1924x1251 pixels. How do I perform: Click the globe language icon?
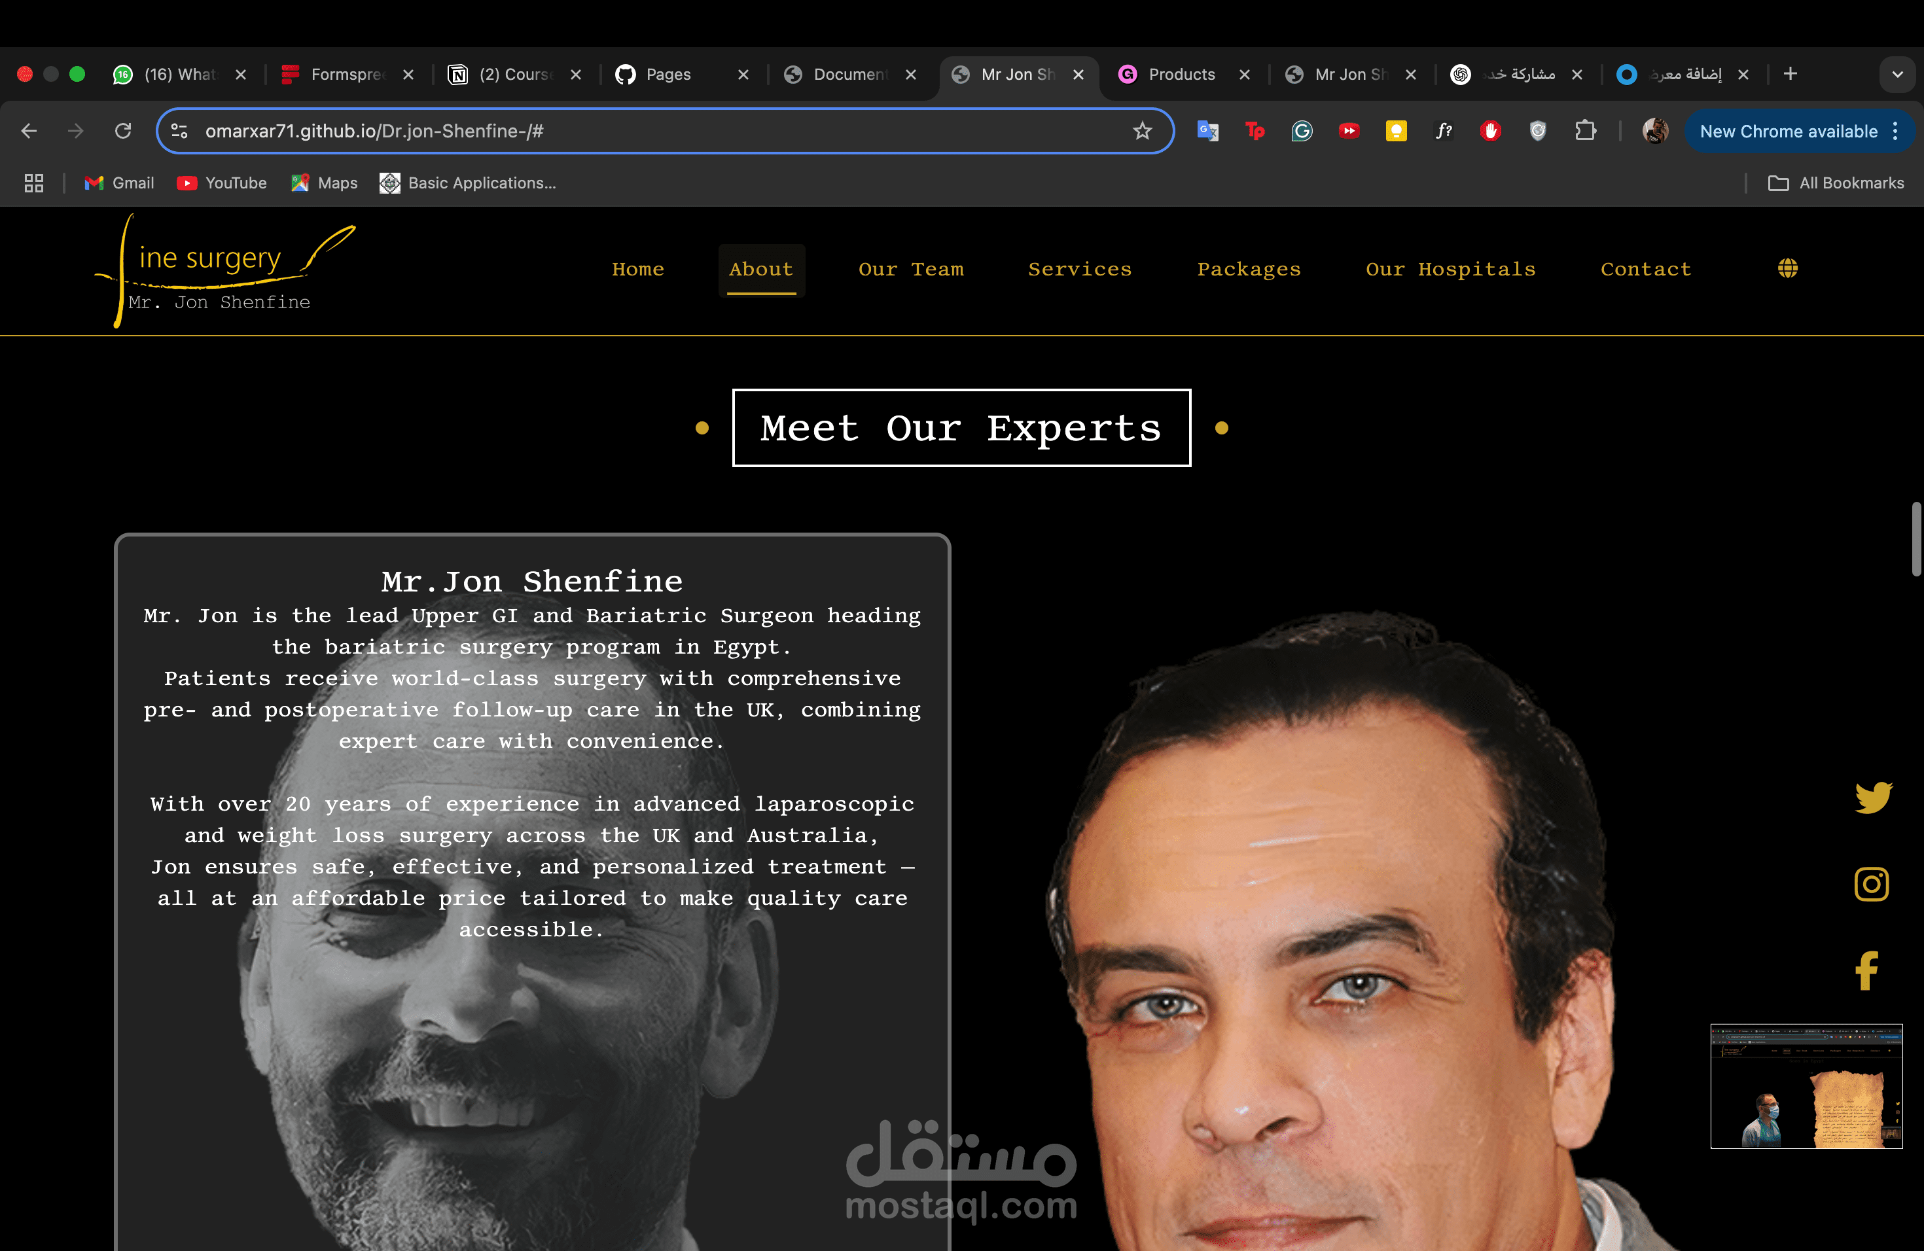[1787, 268]
